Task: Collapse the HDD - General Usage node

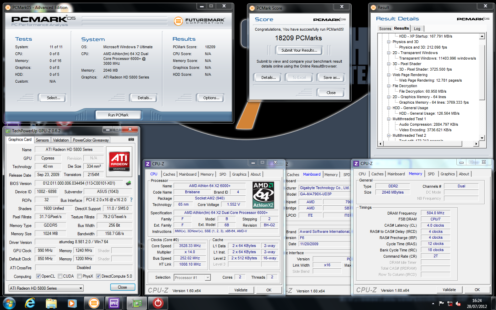Action: click(x=389, y=108)
